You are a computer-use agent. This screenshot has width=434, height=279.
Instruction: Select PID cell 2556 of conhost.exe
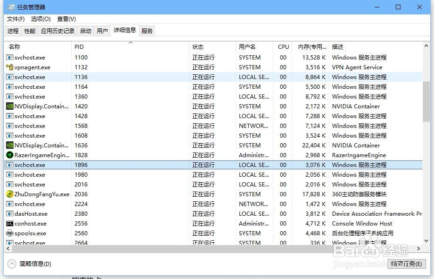tap(81, 223)
